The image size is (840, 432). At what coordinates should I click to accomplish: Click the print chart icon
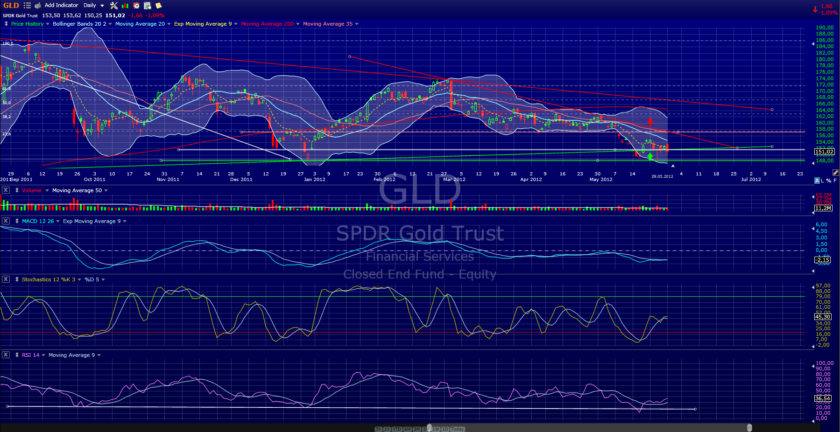click(x=38, y=6)
